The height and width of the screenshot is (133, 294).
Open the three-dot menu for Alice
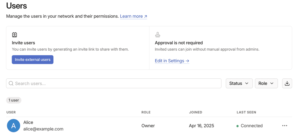pos(285,126)
